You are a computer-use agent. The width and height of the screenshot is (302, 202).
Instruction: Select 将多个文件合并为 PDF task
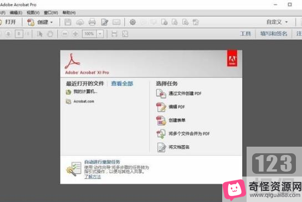[x=189, y=133]
